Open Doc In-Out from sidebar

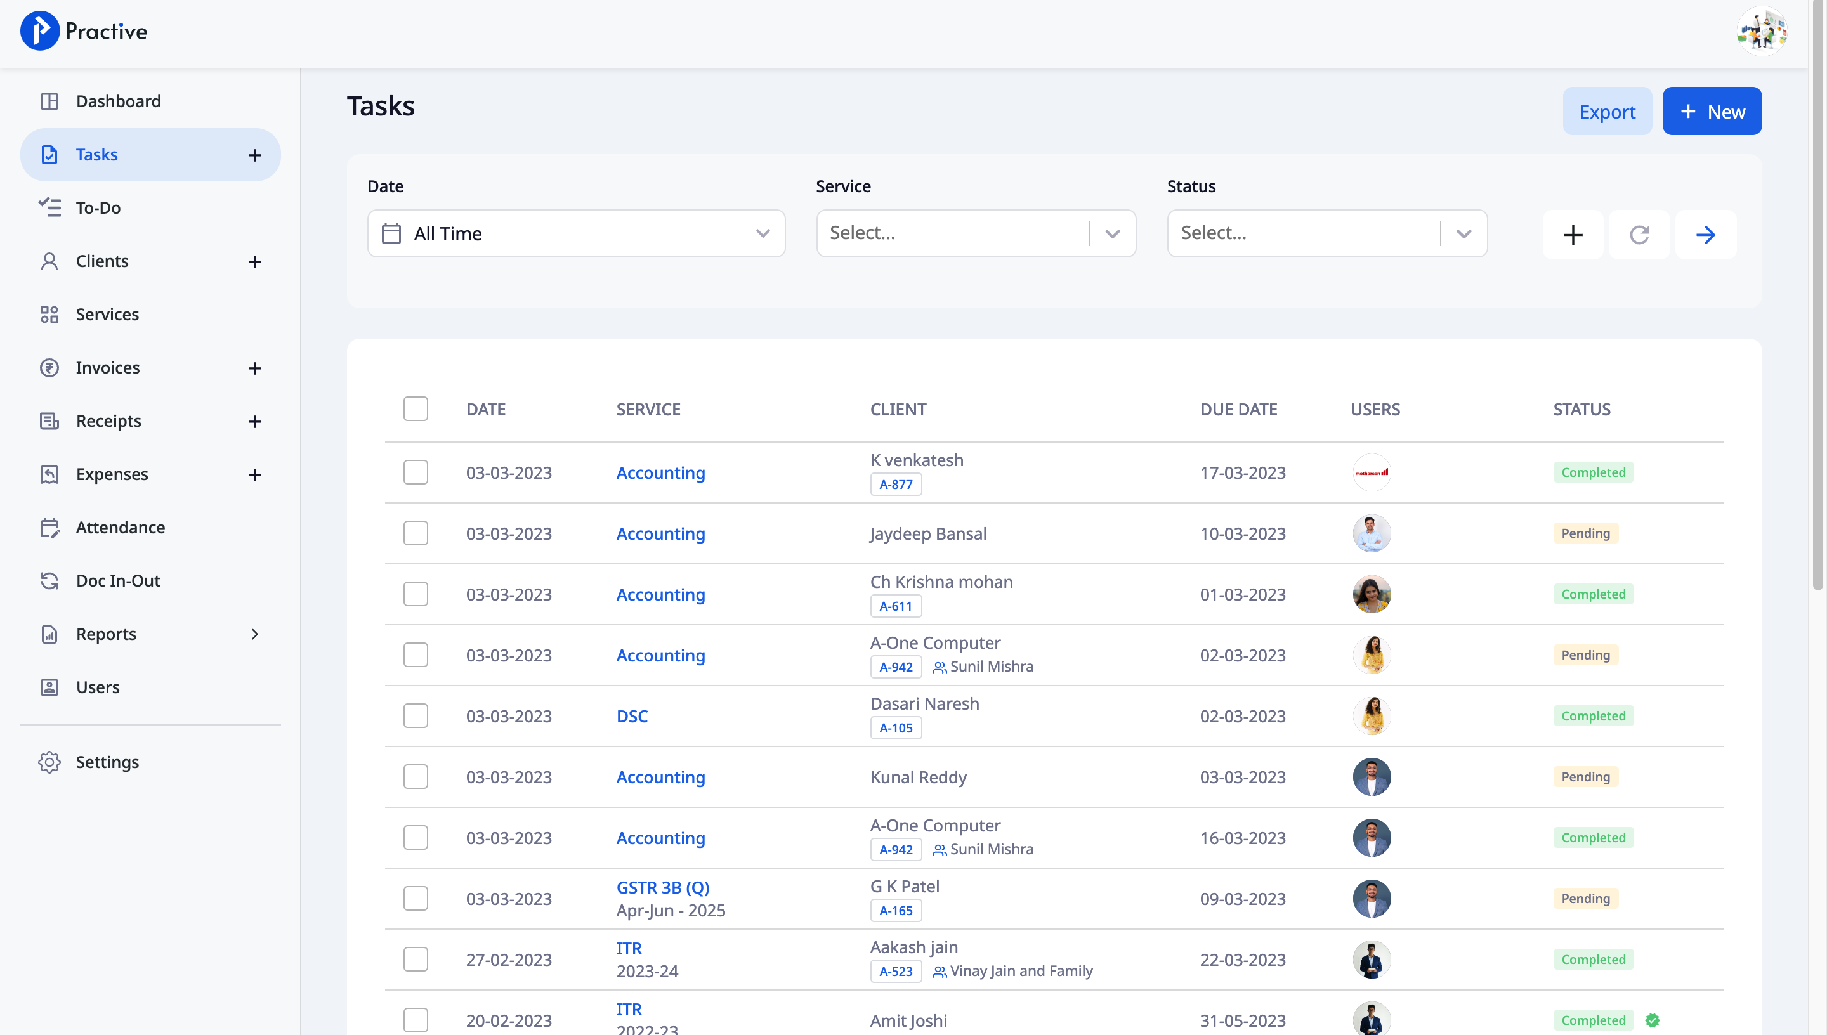[x=117, y=581]
